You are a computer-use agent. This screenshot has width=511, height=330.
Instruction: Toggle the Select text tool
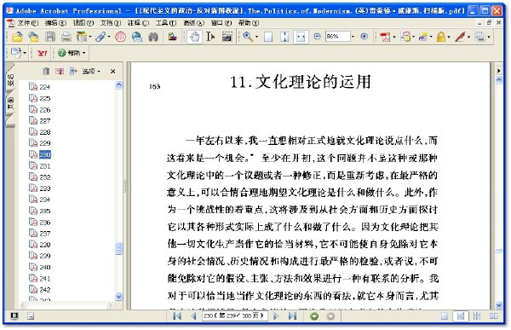pyautogui.click(x=210, y=37)
